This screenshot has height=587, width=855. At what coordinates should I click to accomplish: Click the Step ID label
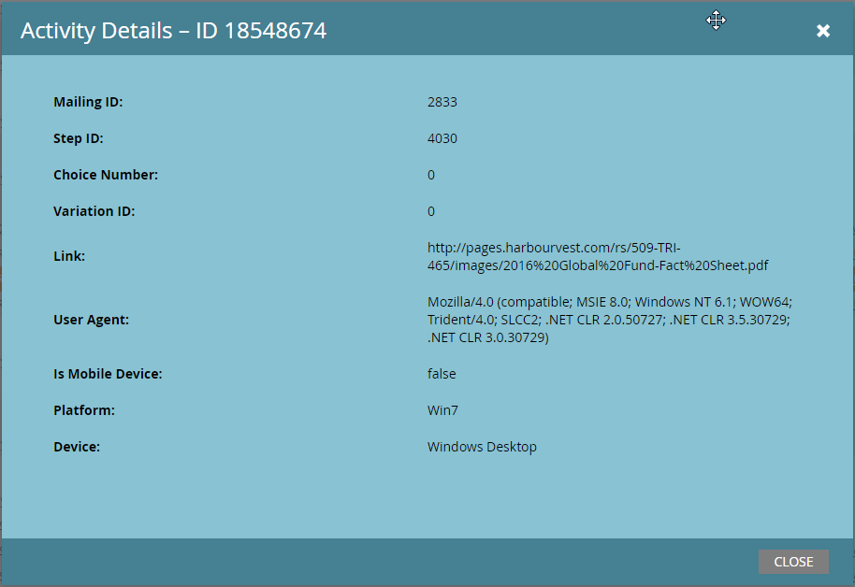79,138
